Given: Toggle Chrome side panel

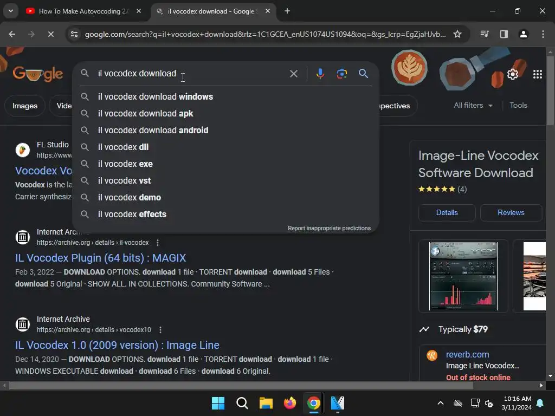Looking at the screenshot, I should click(504, 34).
